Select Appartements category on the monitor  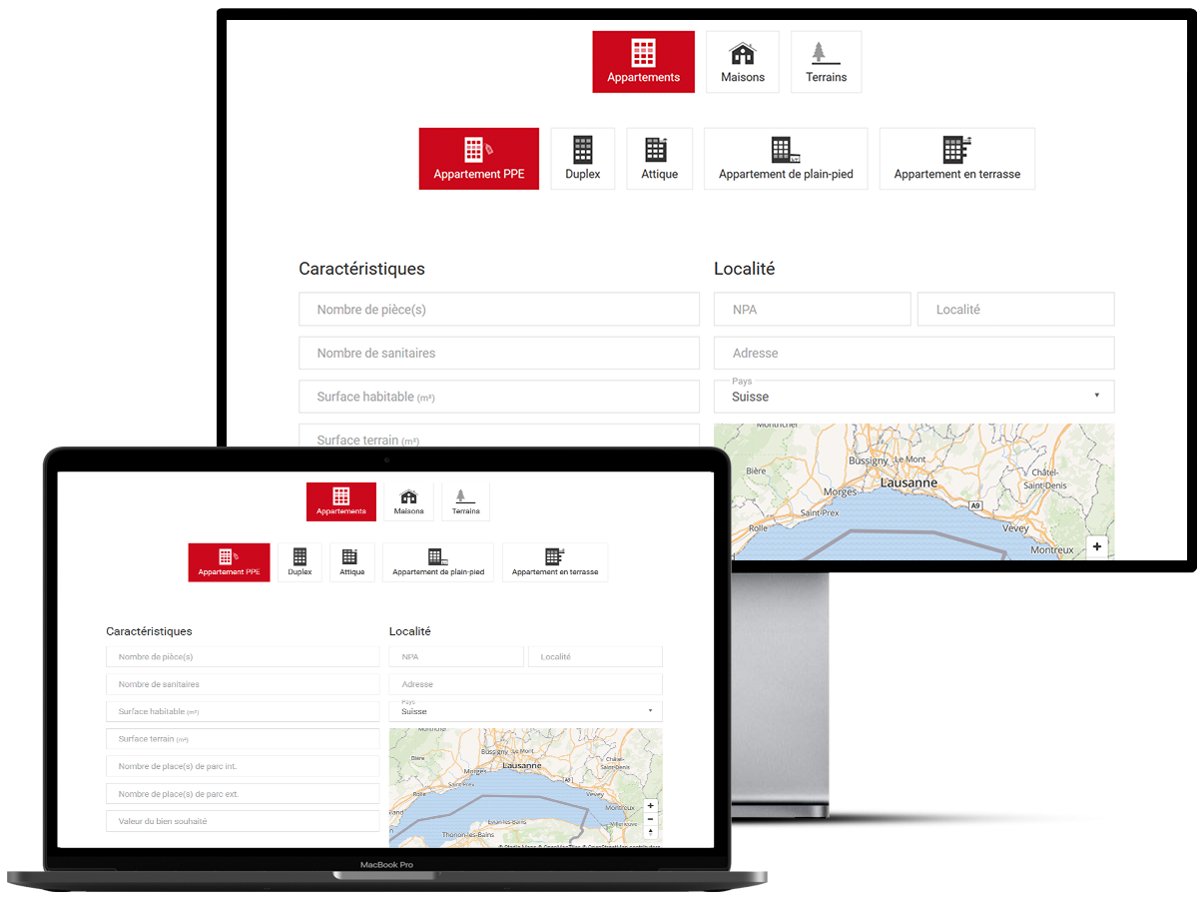click(x=643, y=62)
